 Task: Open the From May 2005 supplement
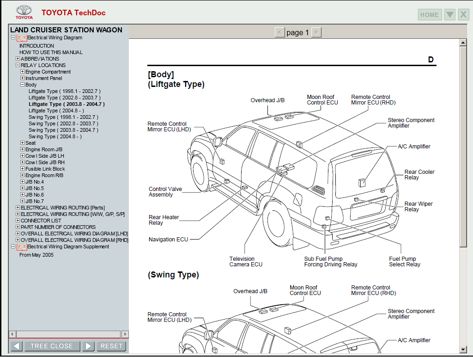click(36, 255)
